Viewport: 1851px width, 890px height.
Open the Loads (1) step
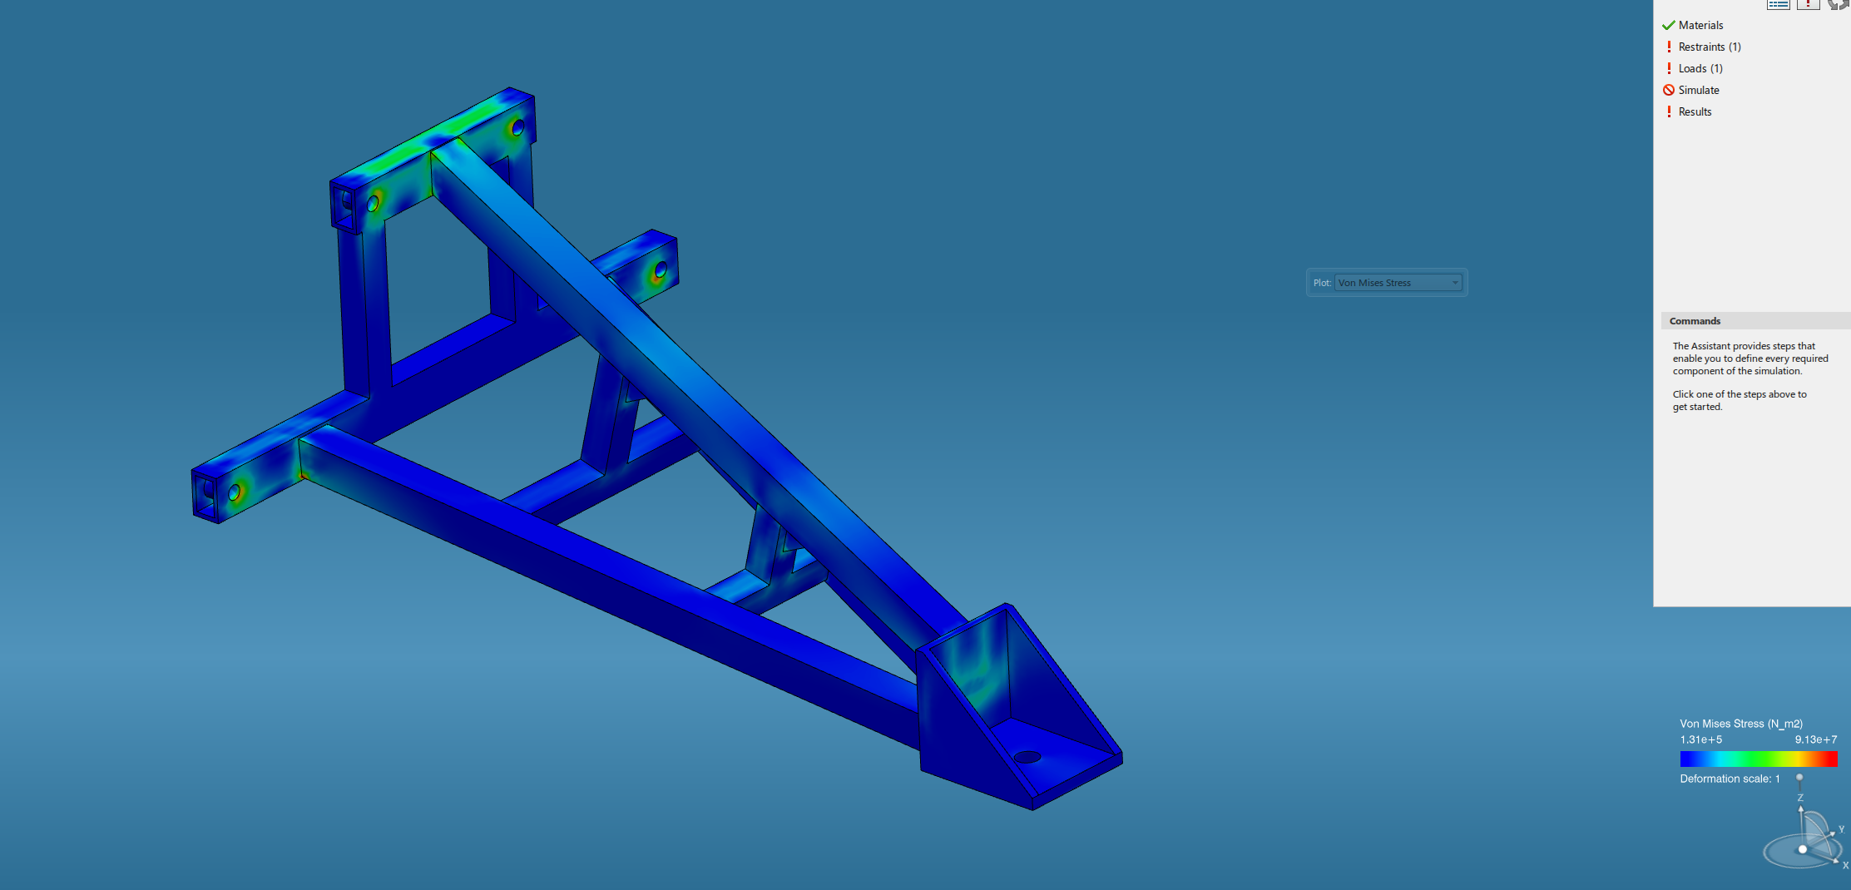click(x=1700, y=68)
